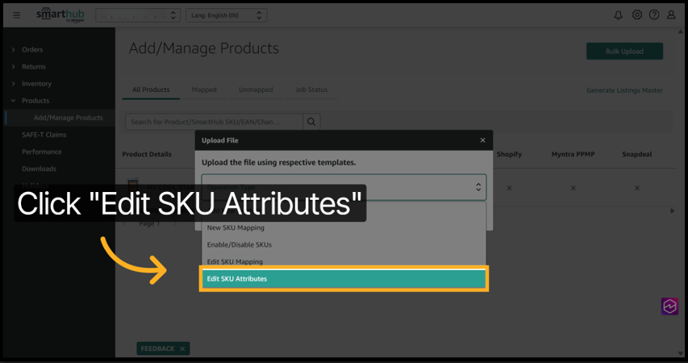
Task: Close the Upload File dialog
Action: pyautogui.click(x=482, y=140)
